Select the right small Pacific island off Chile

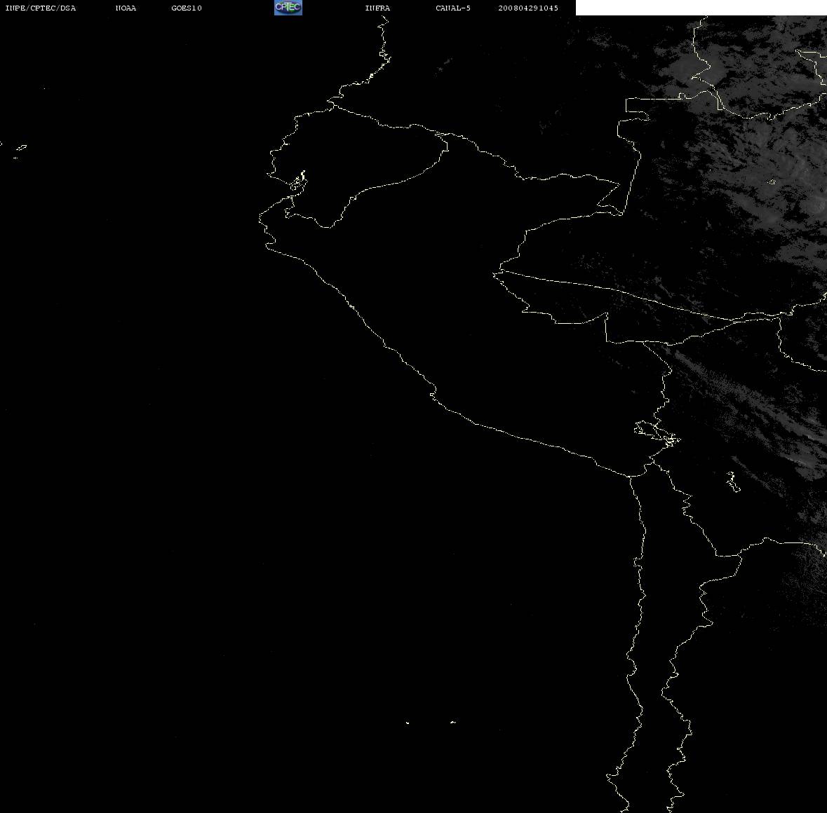click(452, 722)
